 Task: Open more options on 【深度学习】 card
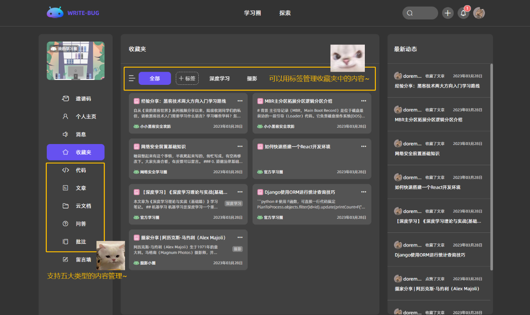pos(240,192)
